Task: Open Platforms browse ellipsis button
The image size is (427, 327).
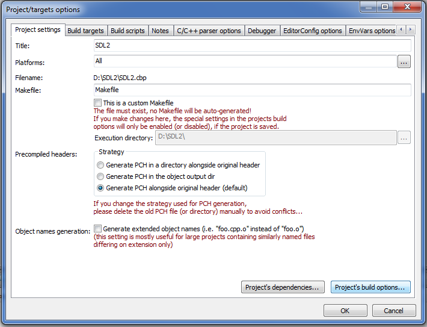Action: 404,61
